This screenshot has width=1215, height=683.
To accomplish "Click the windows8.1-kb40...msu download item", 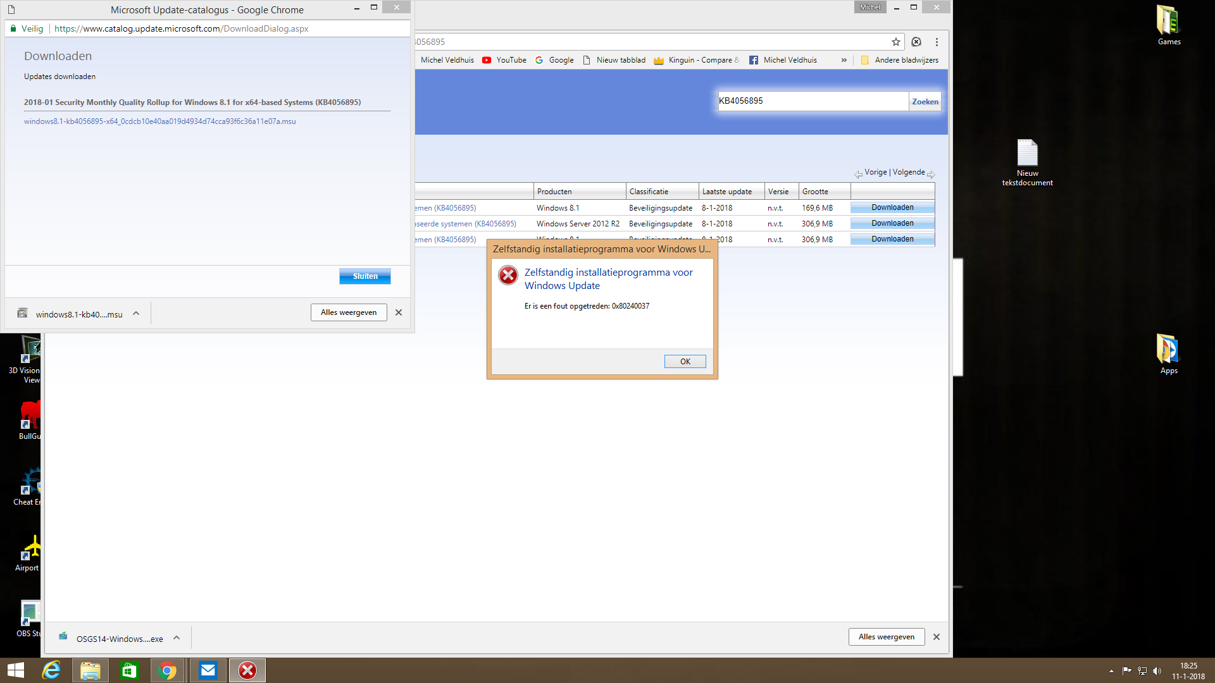I will 78,314.
